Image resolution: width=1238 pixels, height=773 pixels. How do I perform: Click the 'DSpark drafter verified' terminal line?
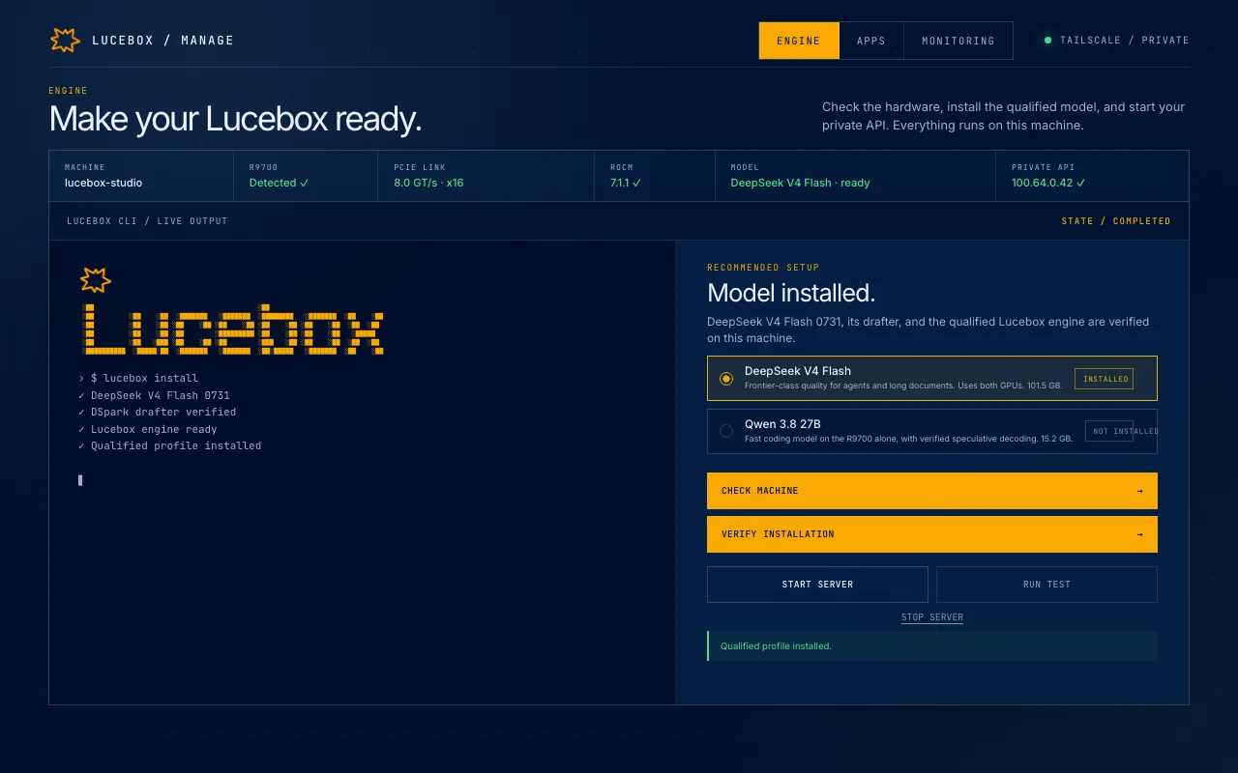[157, 413]
